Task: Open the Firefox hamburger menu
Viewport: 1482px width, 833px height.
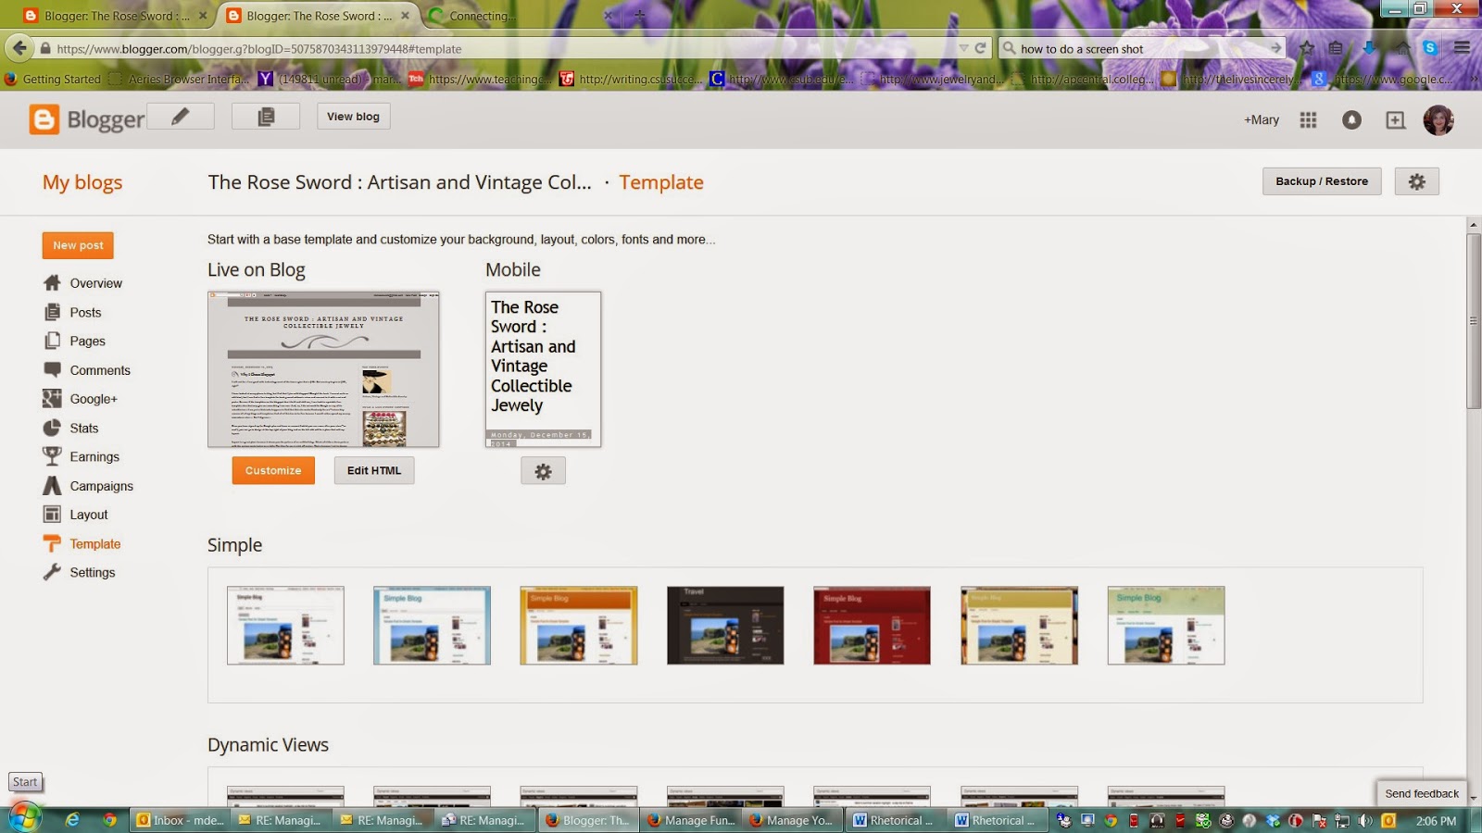Action: (1463, 48)
